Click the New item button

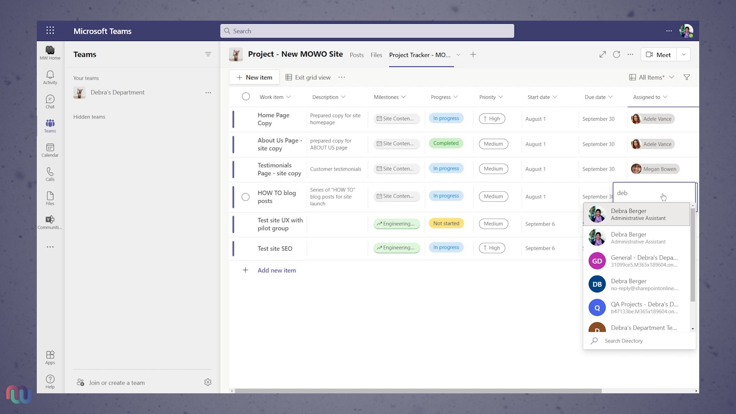(255, 77)
